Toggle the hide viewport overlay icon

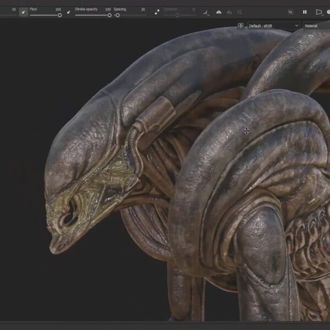[290, 12]
